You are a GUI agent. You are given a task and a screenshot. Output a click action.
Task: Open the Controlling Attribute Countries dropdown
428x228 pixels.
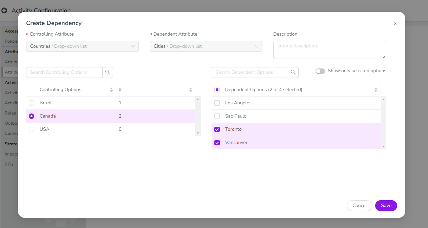point(82,46)
